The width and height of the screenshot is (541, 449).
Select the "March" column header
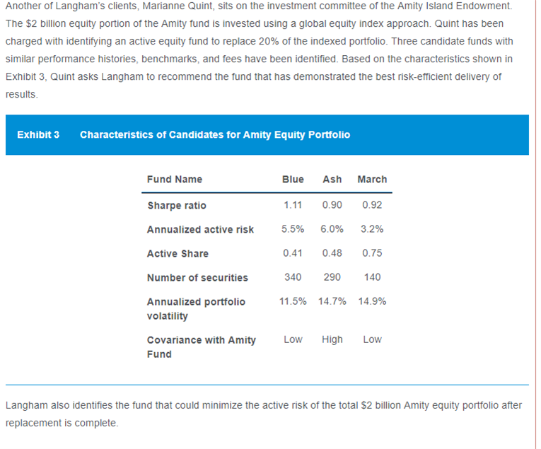[372, 180]
